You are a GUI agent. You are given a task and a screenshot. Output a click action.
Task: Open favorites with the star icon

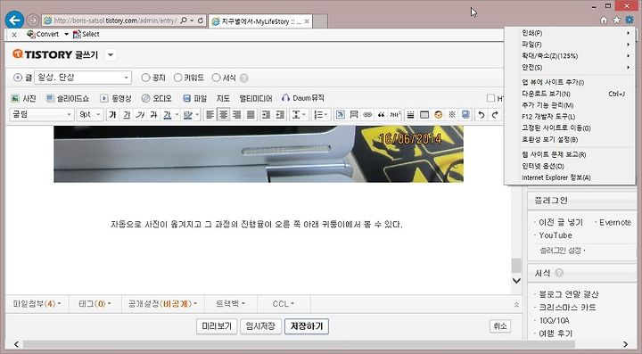(616, 20)
